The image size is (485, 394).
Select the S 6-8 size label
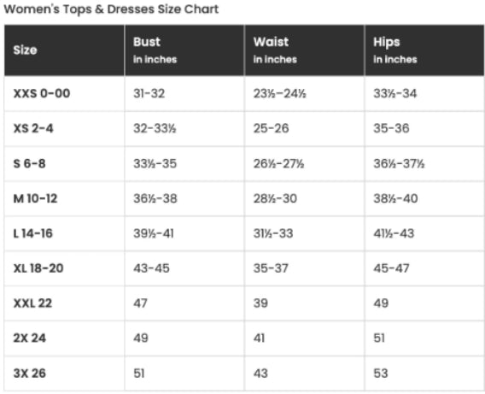pos(29,163)
